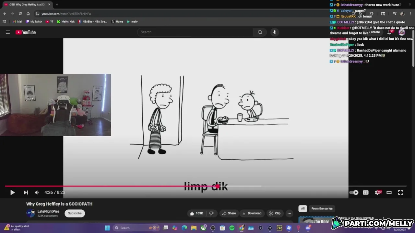Viewport: 415px width, 233px height.
Task: Go back in the browser
Action: point(5,14)
